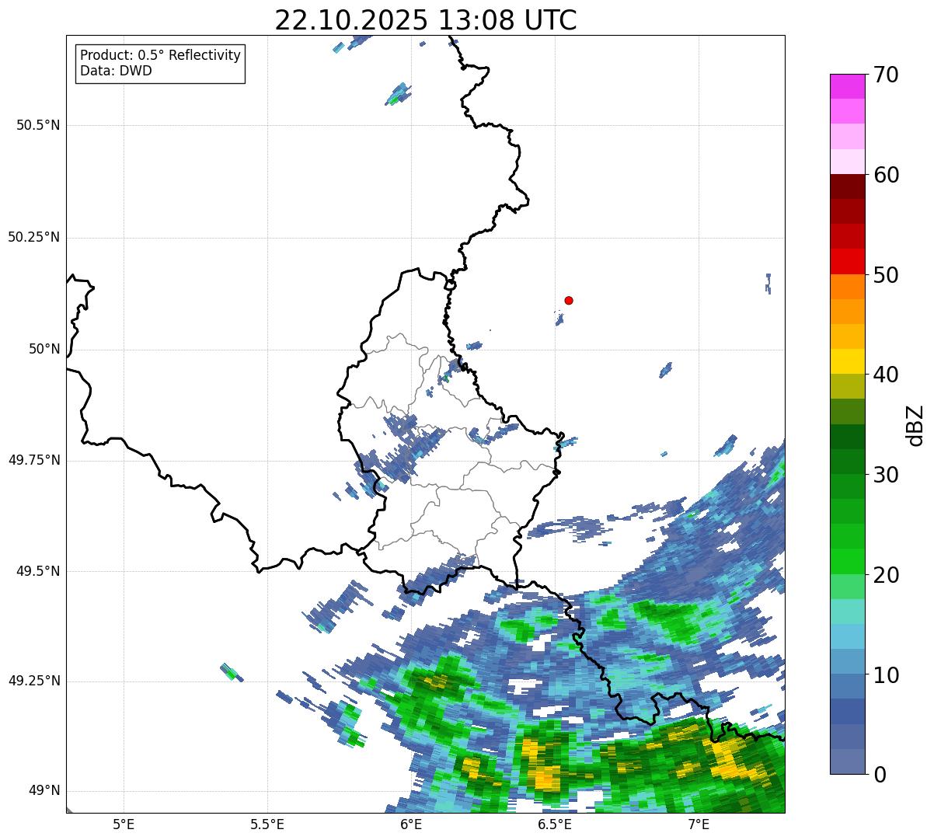Click the '6.5°E' longitude label
The image size is (934, 840).
(555, 824)
